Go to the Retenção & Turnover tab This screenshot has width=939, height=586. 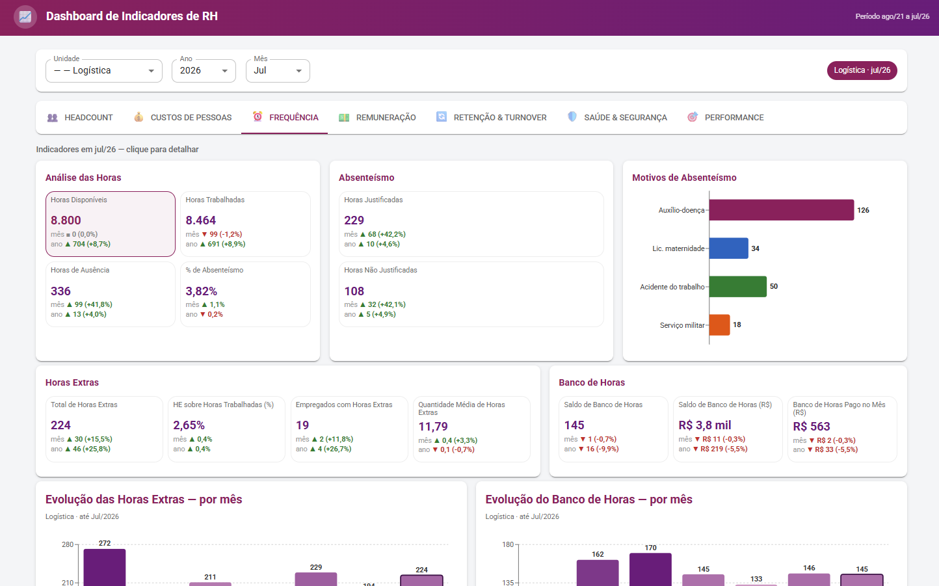click(x=492, y=118)
